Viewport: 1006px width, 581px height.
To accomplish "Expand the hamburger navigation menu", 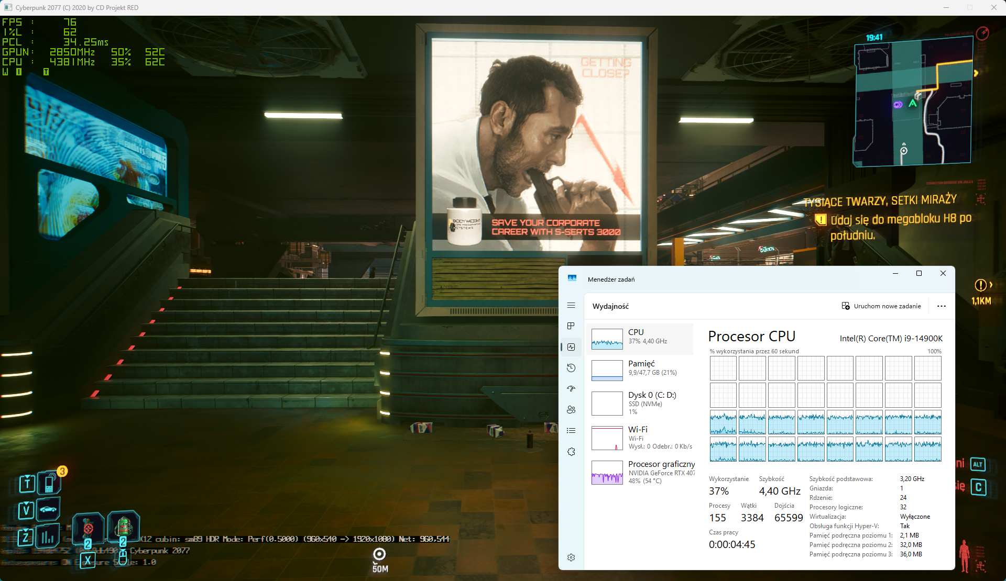I will point(571,305).
